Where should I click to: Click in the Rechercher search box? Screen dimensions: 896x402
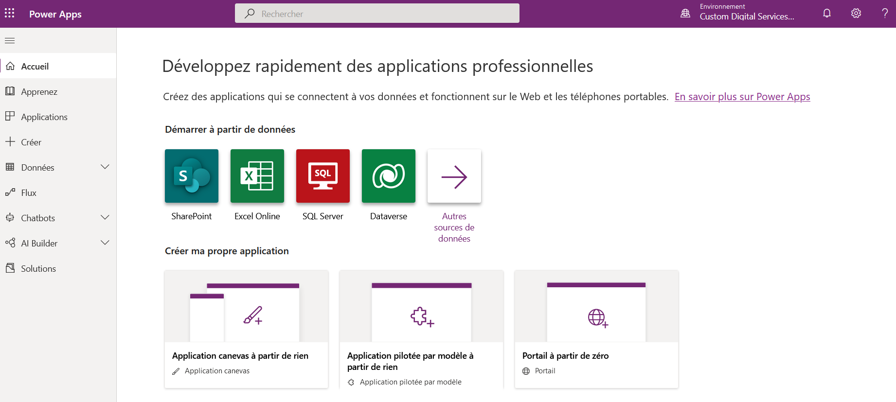(377, 14)
